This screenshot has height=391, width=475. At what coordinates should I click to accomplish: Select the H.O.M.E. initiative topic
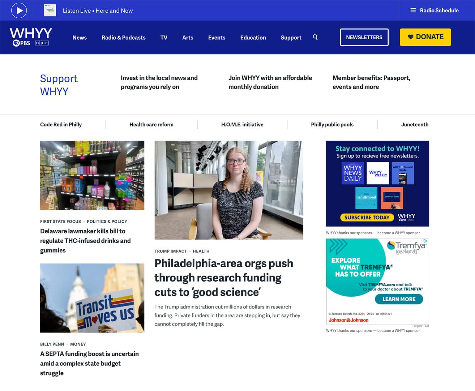242,124
